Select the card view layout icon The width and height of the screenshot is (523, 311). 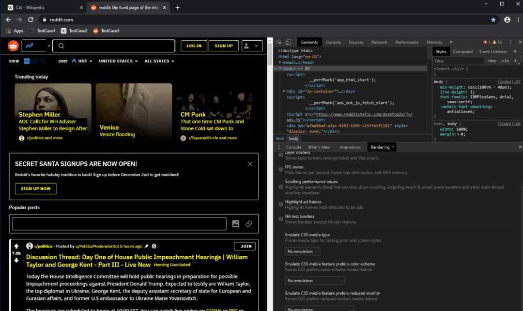(27, 61)
